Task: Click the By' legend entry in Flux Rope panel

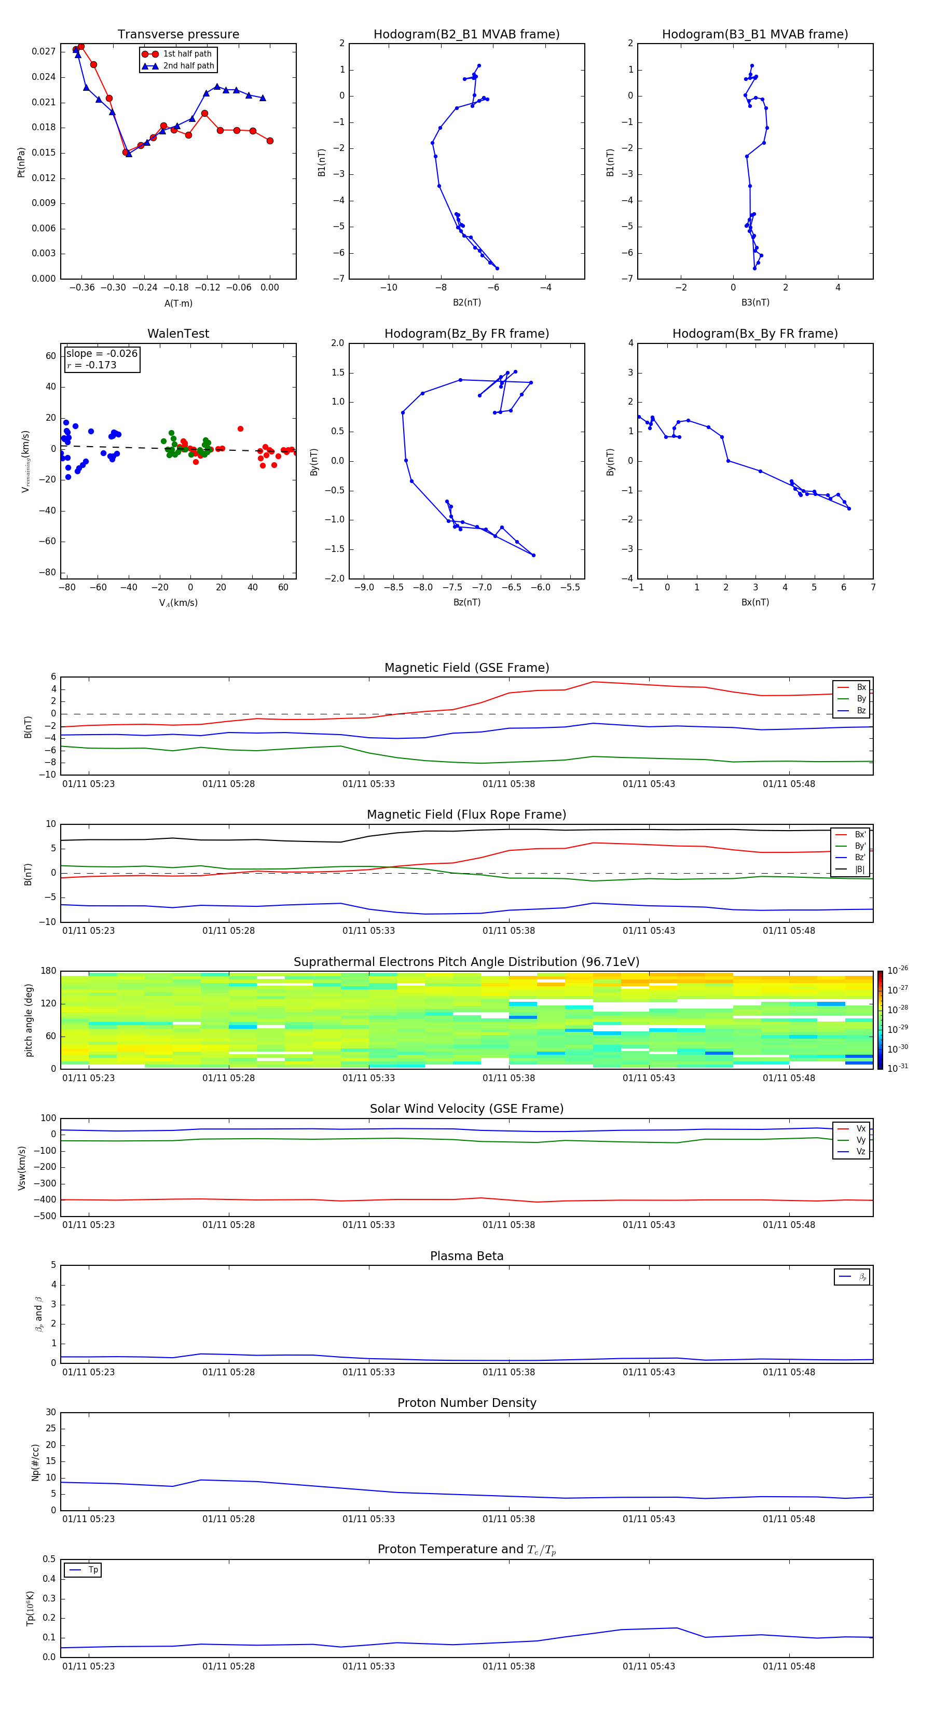Action: (x=851, y=846)
